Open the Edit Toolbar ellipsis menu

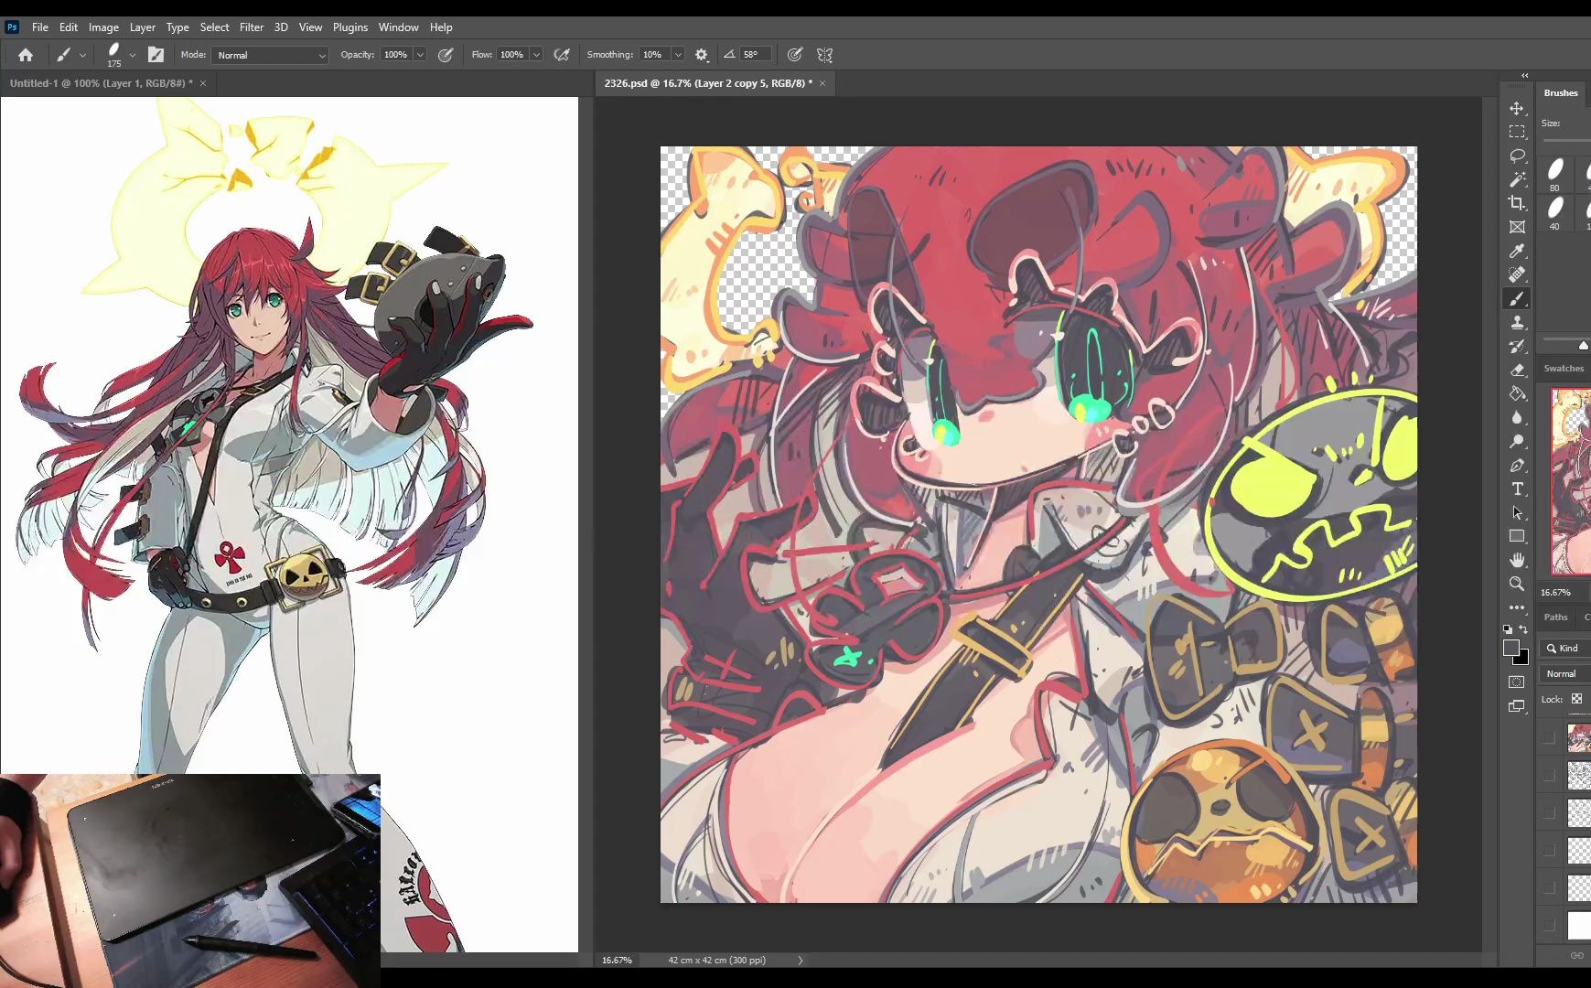point(1517,607)
